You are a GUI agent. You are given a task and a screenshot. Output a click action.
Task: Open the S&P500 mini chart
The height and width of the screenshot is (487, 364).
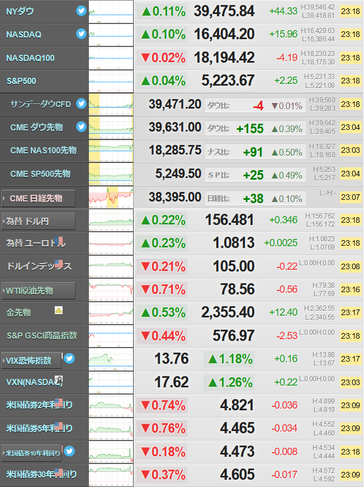coord(111,81)
